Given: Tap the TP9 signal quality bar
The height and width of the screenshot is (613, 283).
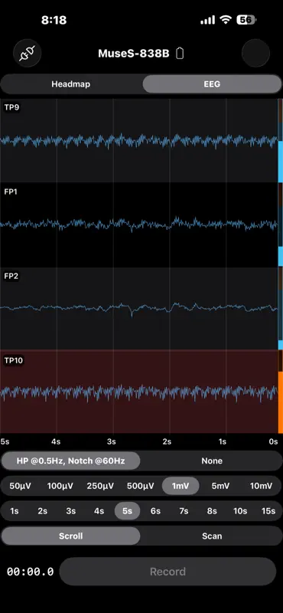Looking at the screenshot, I should 280,140.
